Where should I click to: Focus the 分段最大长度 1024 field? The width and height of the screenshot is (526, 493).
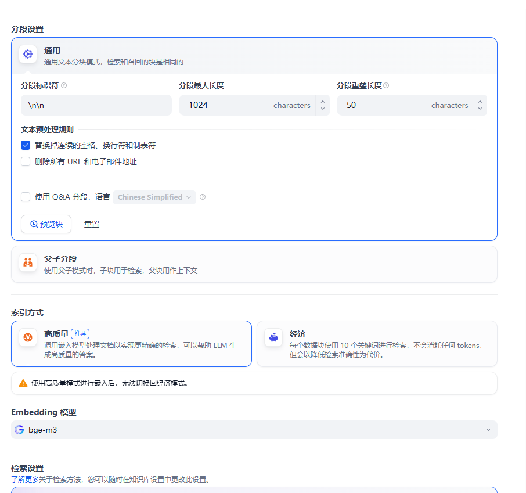(x=247, y=105)
